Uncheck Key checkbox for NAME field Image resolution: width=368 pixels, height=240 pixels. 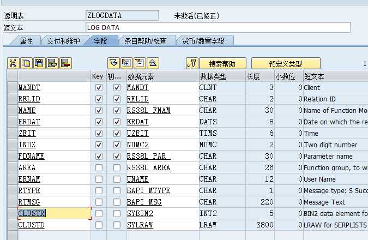(99, 110)
